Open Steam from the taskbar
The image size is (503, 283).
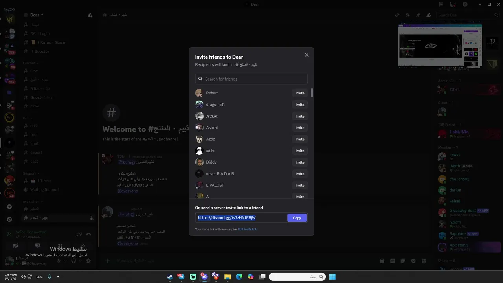click(170, 277)
